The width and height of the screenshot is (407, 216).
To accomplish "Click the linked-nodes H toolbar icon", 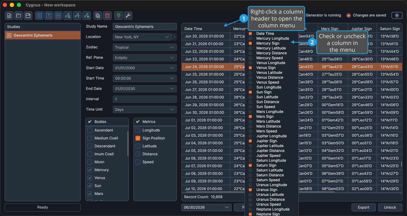I will pos(87,16).
